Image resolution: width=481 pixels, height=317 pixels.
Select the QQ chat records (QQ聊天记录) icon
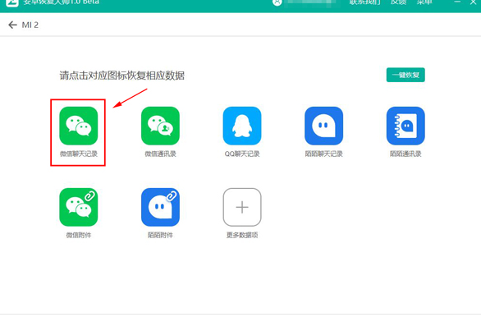pyautogui.click(x=242, y=126)
